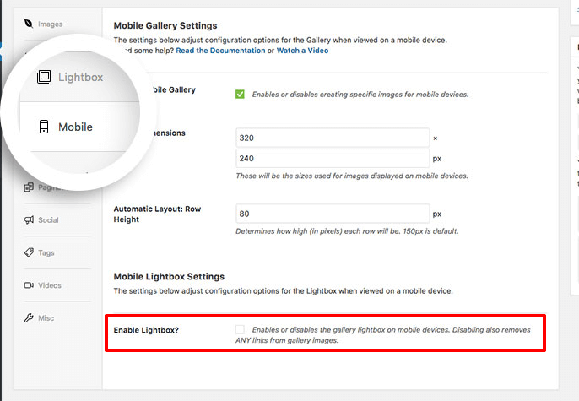Enable the mobile Lightbox checkbox
The width and height of the screenshot is (579, 401).
(x=240, y=329)
